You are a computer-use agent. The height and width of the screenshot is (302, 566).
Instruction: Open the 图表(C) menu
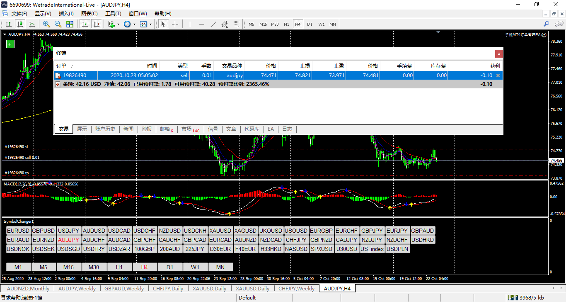click(89, 14)
